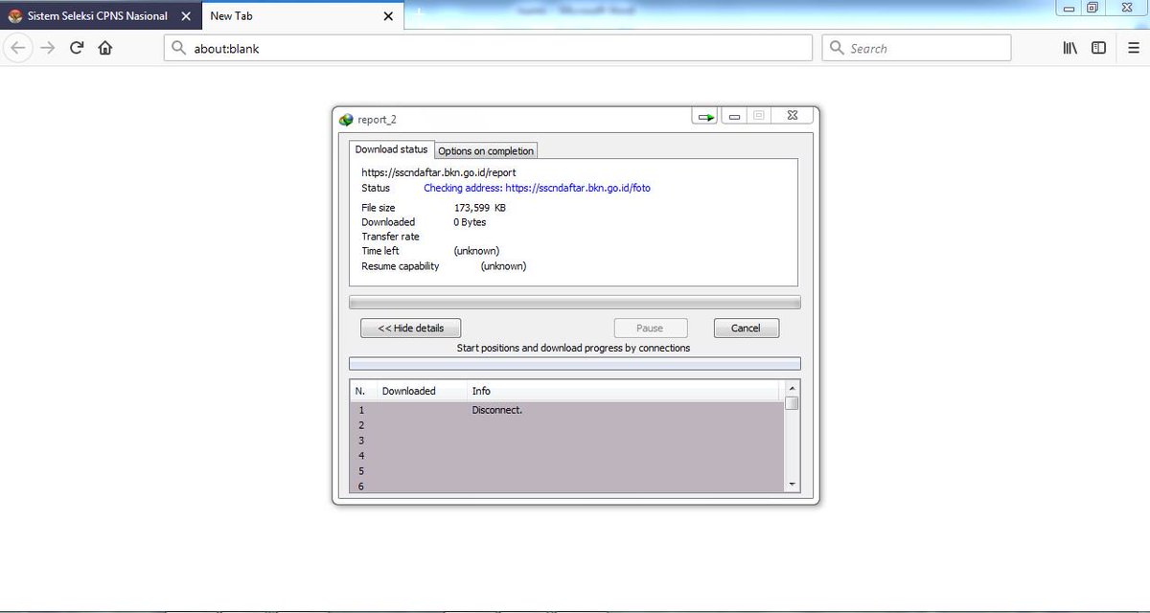Click the << Hide details button
Viewport: 1150px width, 613px height.
point(410,328)
